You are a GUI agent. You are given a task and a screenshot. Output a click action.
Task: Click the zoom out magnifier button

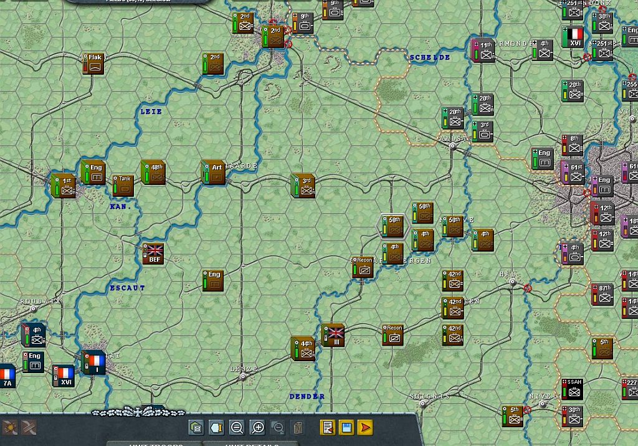point(237,428)
